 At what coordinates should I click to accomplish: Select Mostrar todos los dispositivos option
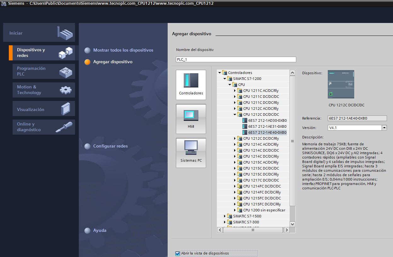tap(123, 50)
